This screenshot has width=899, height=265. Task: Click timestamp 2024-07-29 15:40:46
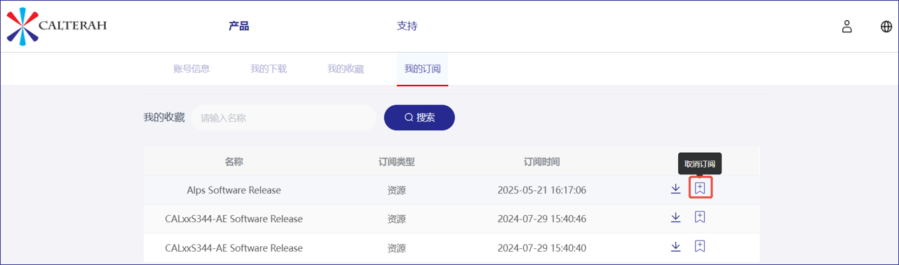541,219
